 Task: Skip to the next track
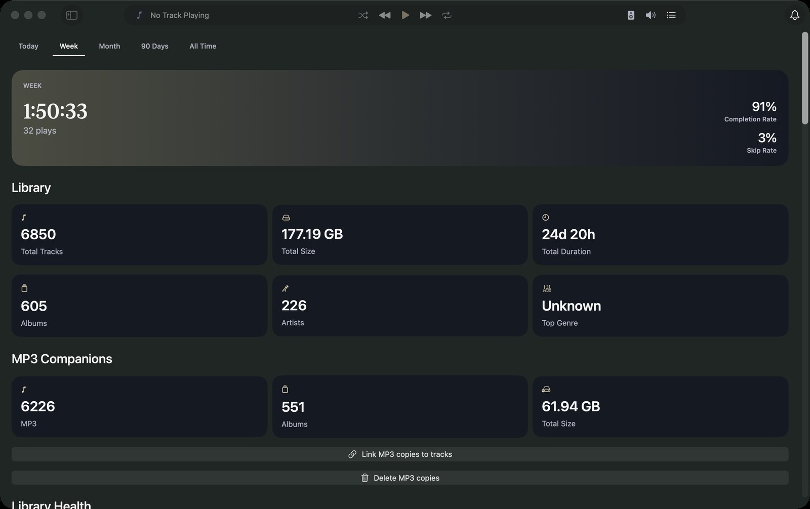426,15
